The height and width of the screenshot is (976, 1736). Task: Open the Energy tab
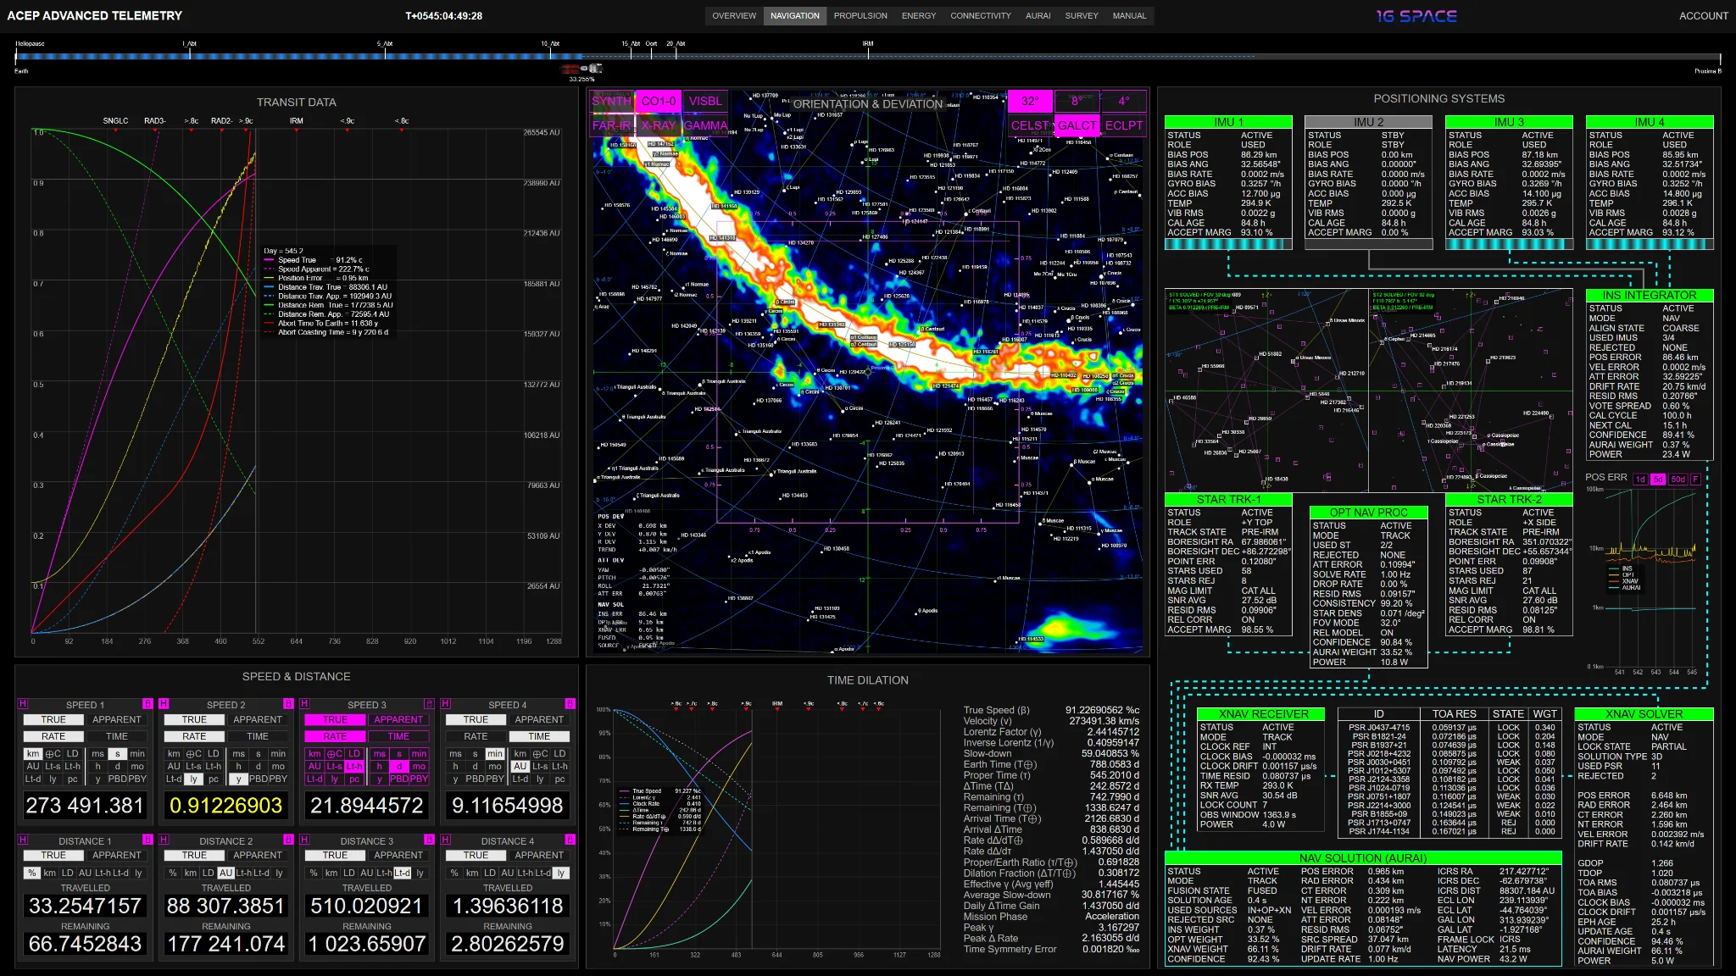tap(919, 16)
